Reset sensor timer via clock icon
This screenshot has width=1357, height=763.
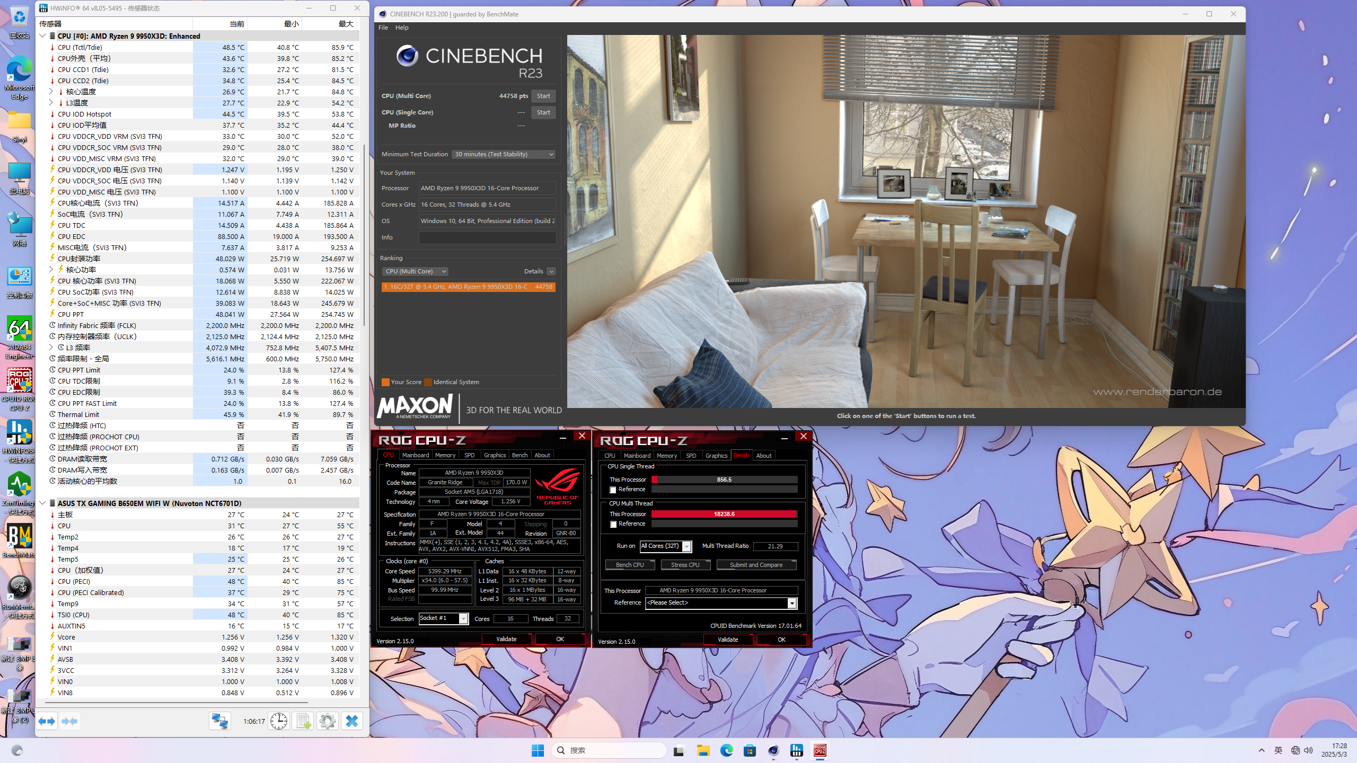(278, 721)
